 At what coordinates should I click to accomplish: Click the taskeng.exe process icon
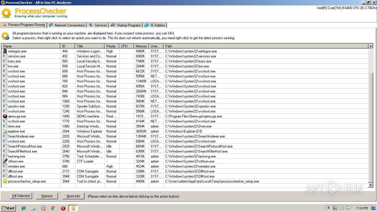coord(5,156)
